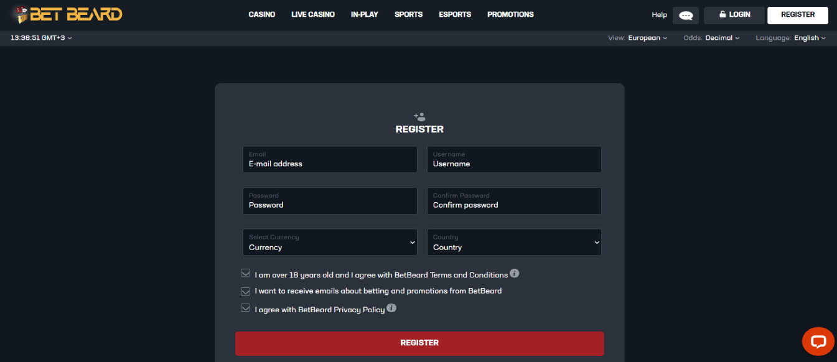
Task: Click the add-user icon above the Register heading
Action: coord(419,116)
